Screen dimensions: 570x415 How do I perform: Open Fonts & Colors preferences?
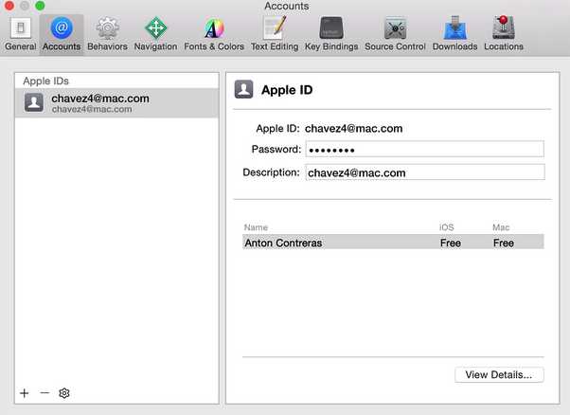[214, 34]
